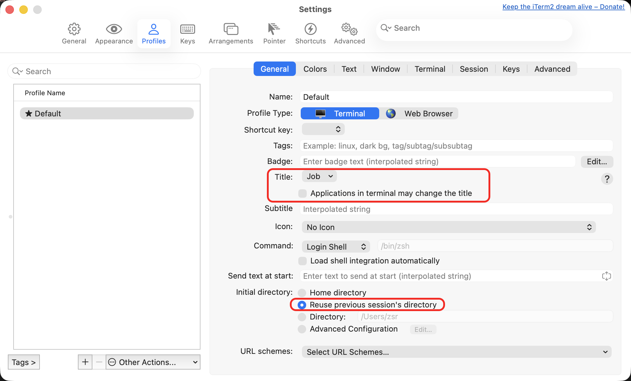Viewport: 631px width, 381px height.
Task: Open the Keys keyboard icon
Action: coord(187,29)
